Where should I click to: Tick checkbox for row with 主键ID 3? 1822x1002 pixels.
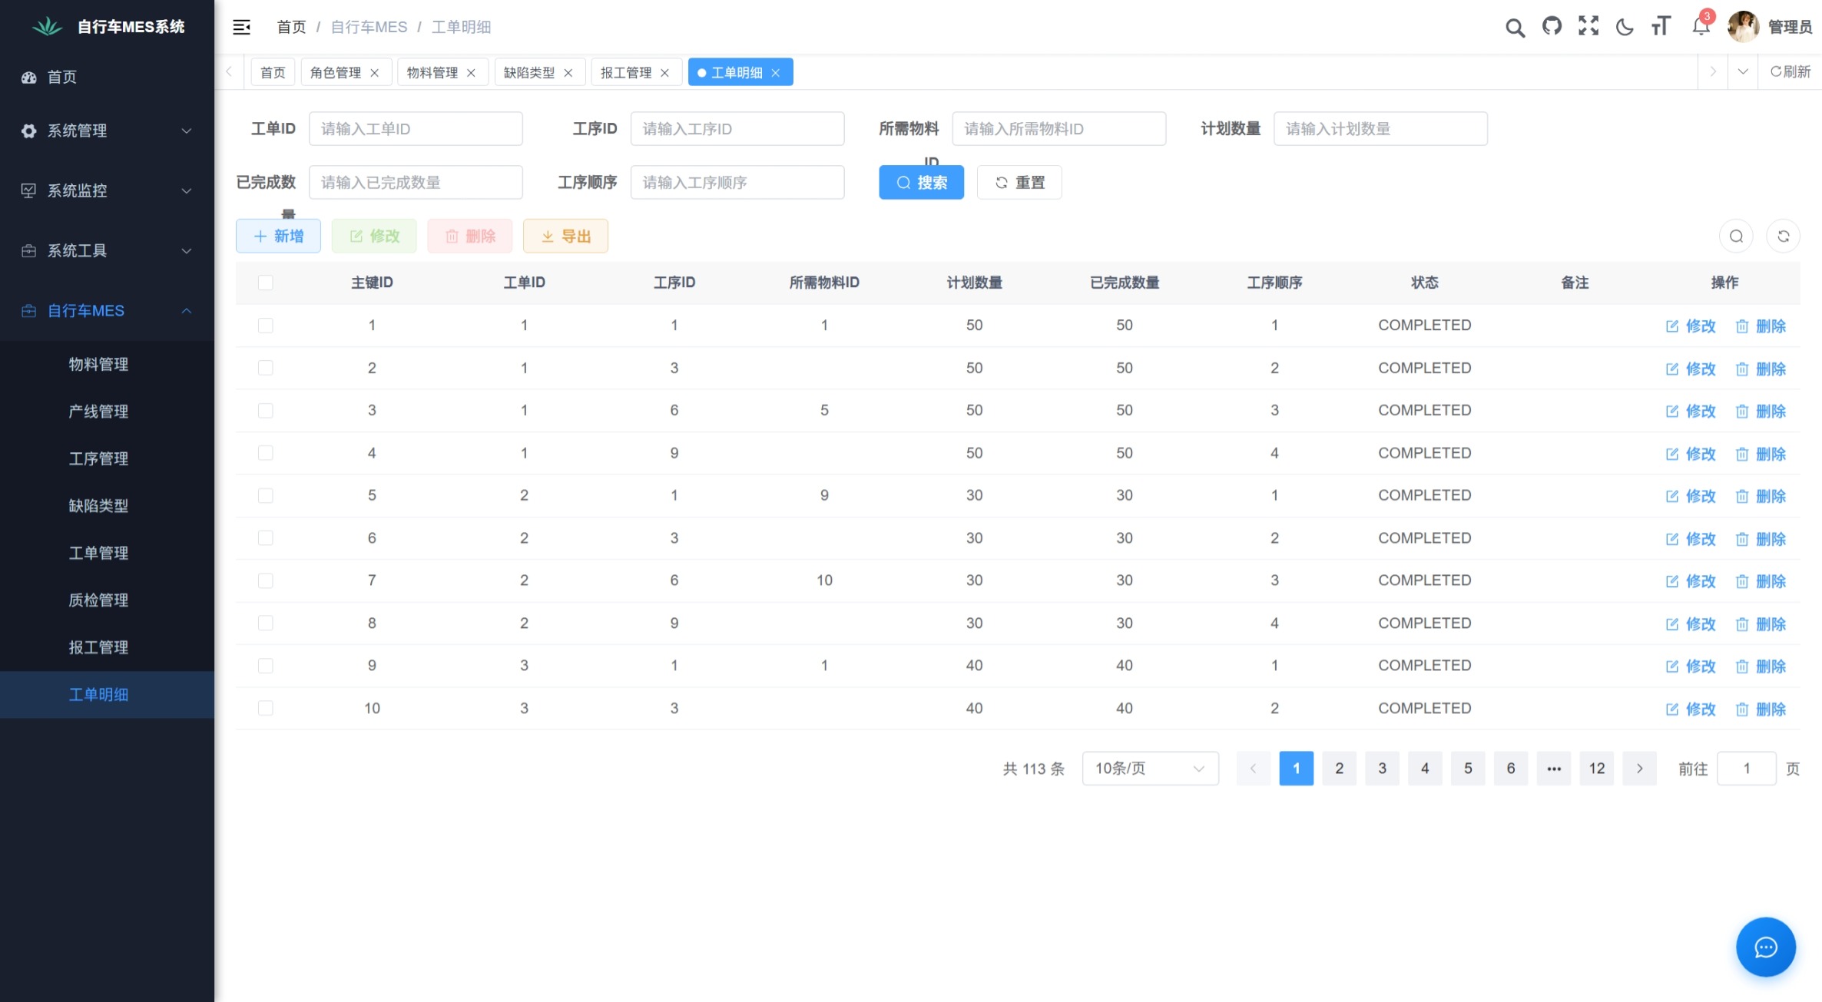pyautogui.click(x=266, y=411)
